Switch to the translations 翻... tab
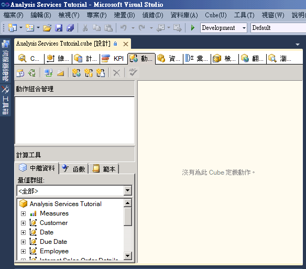The width and height of the screenshot is (306, 269). point(253,58)
